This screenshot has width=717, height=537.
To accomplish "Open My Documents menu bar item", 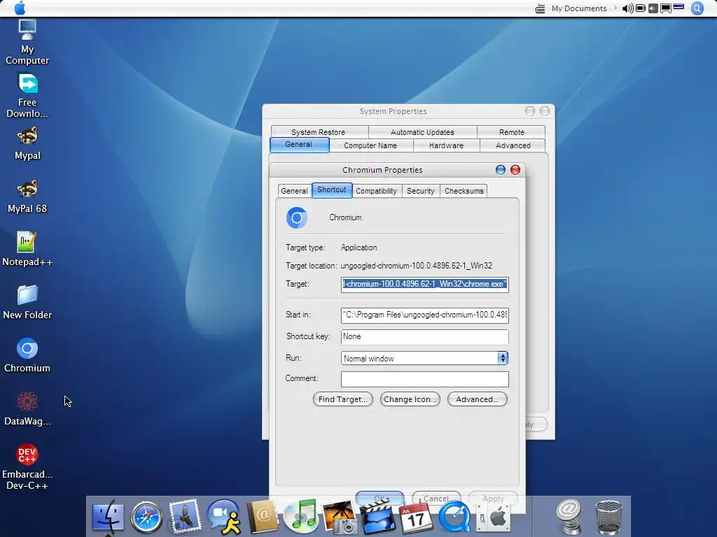I will pyautogui.click(x=579, y=8).
